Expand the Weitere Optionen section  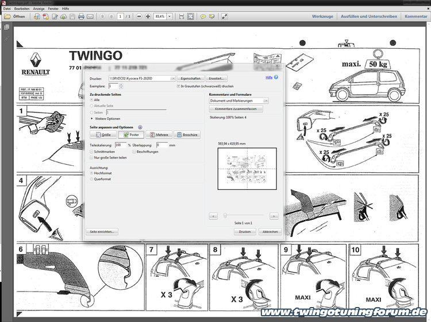[91, 118]
